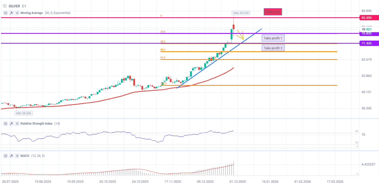379x185 pixels.
Task: Open MACD settings wrench icon
Action: coord(11,156)
